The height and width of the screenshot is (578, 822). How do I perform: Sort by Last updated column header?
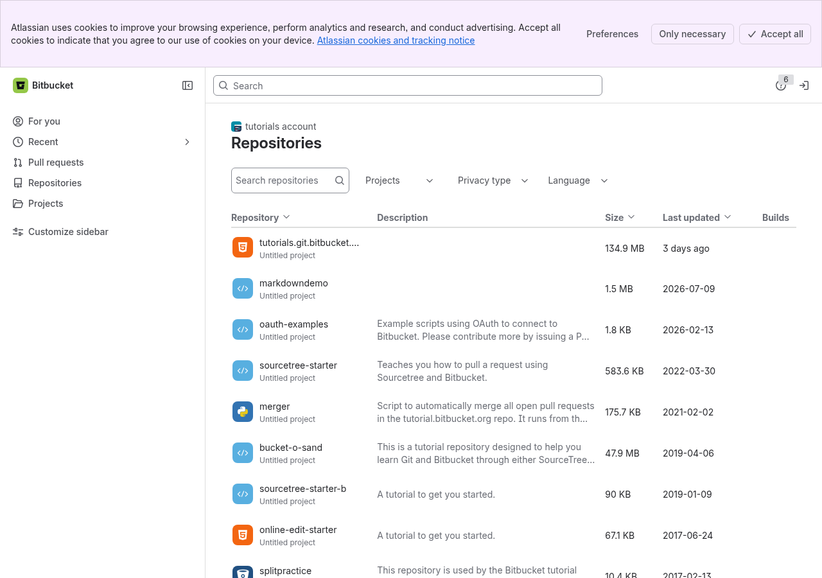point(697,218)
